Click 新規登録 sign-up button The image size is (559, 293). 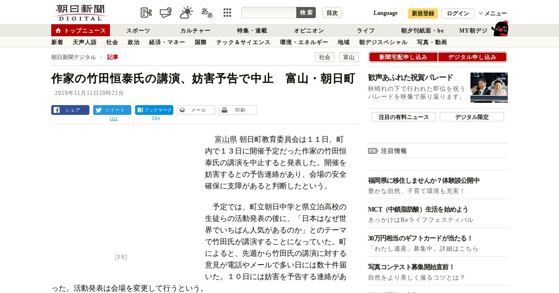click(423, 13)
